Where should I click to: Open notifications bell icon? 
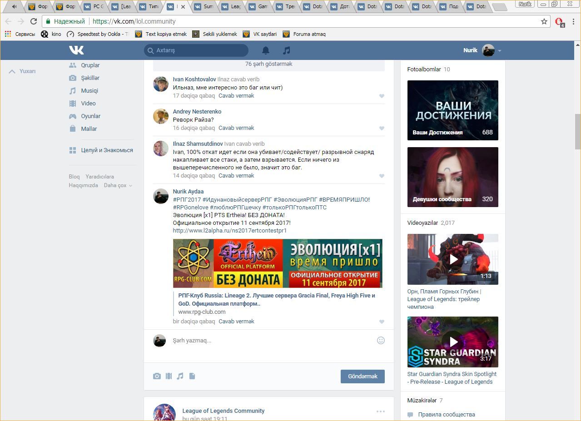tap(266, 50)
